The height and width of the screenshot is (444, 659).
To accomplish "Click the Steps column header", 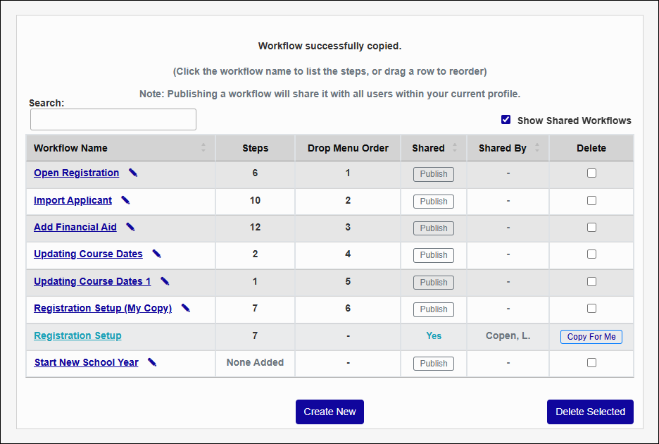I will click(255, 148).
